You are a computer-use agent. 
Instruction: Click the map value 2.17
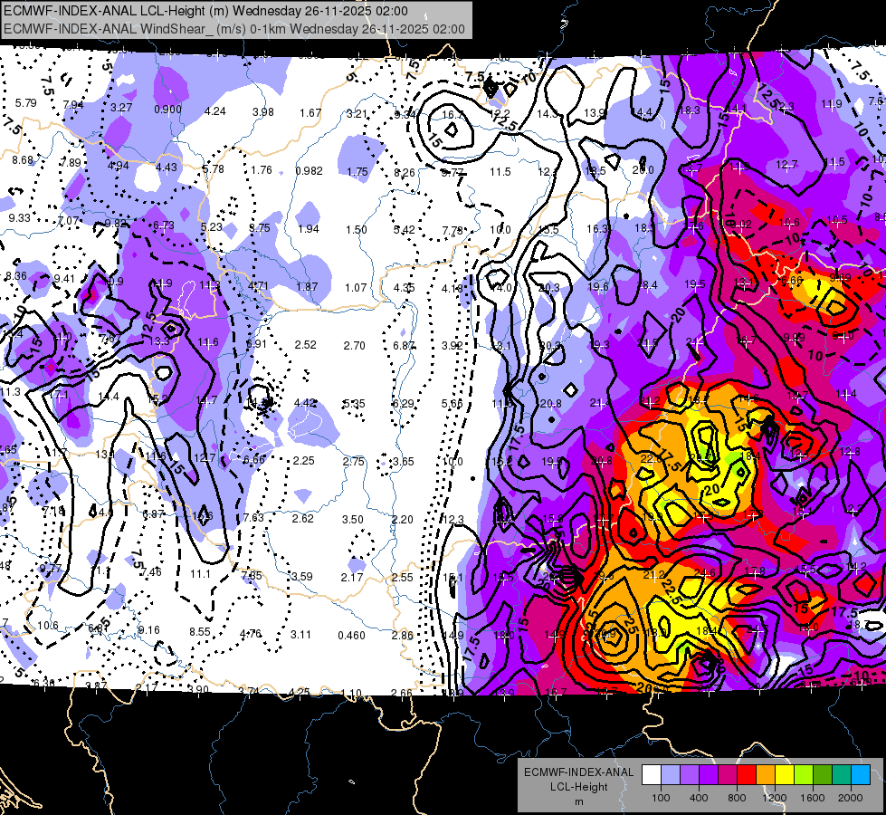click(x=352, y=577)
